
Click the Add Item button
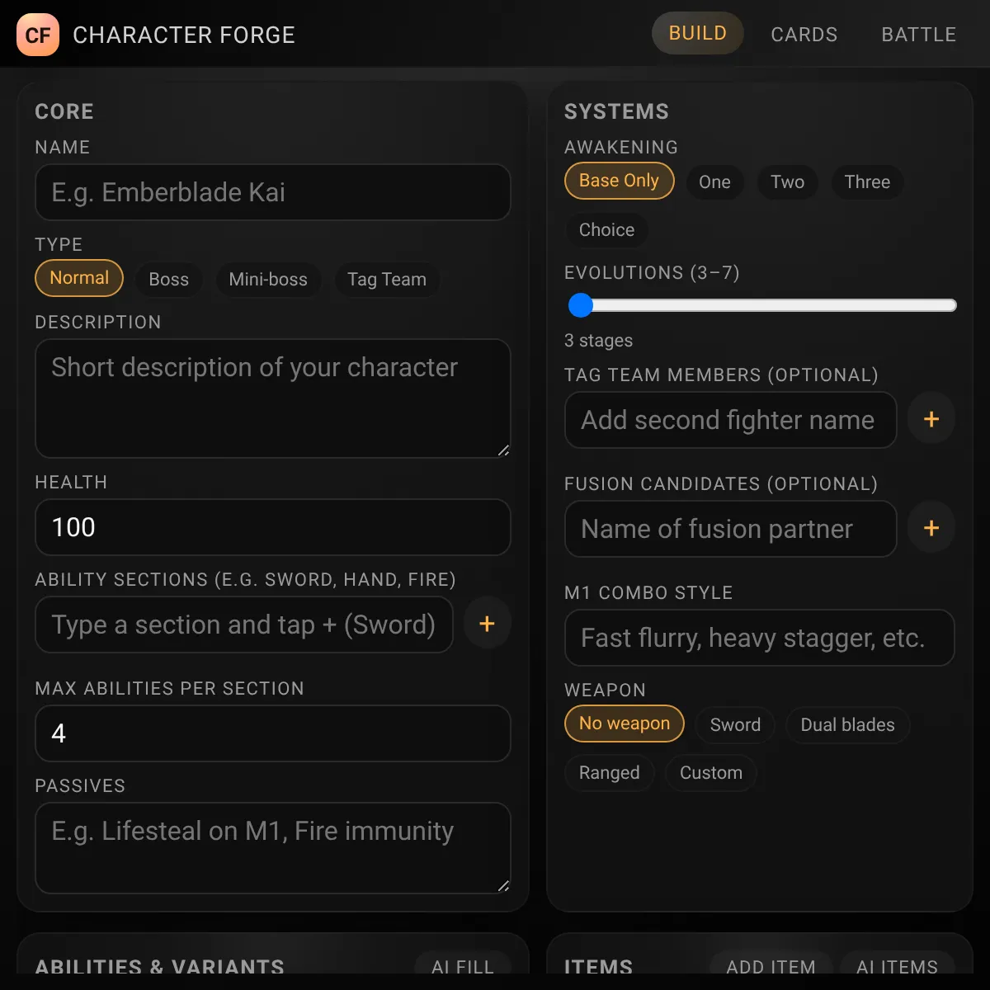(771, 967)
